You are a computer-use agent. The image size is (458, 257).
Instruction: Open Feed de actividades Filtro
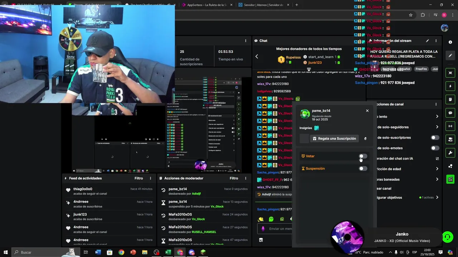pos(139,178)
